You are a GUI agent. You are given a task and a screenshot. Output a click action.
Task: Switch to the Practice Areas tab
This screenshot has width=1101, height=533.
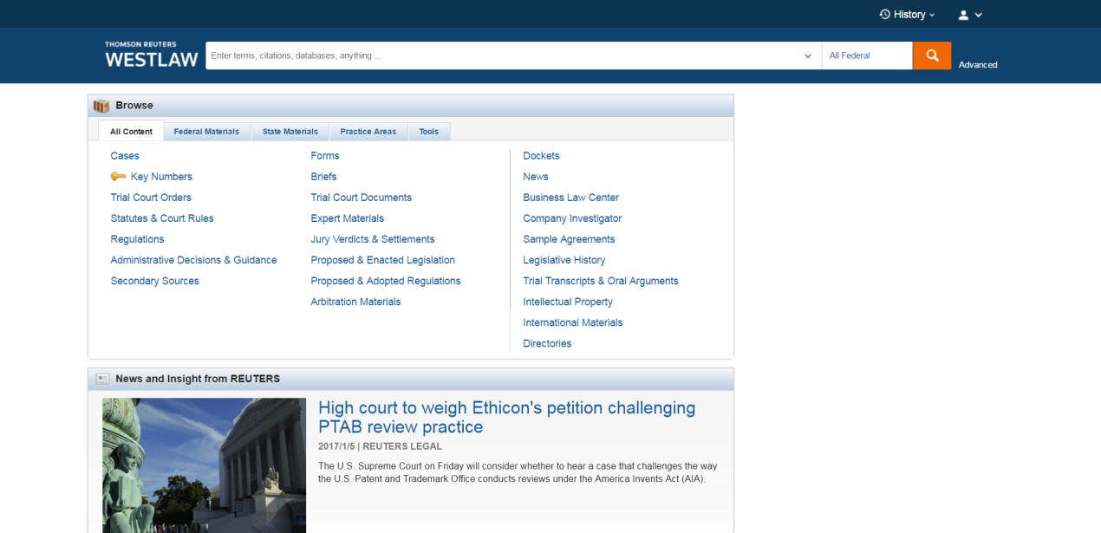coord(368,132)
